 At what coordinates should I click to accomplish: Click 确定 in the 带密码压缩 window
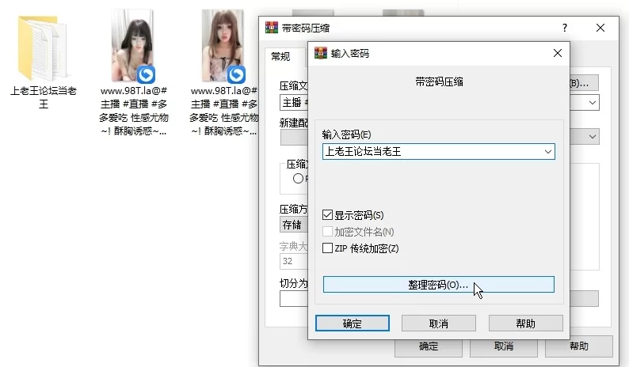click(x=429, y=346)
